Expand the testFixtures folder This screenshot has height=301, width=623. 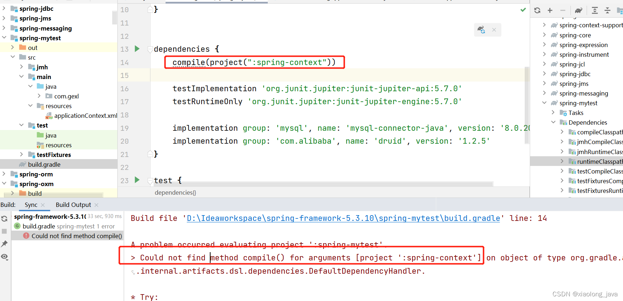22,154
